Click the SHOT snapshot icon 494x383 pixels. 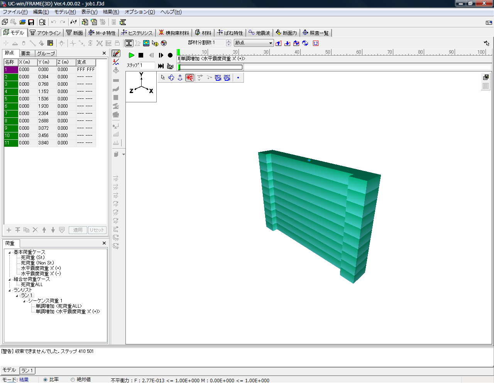[x=227, y=78]
